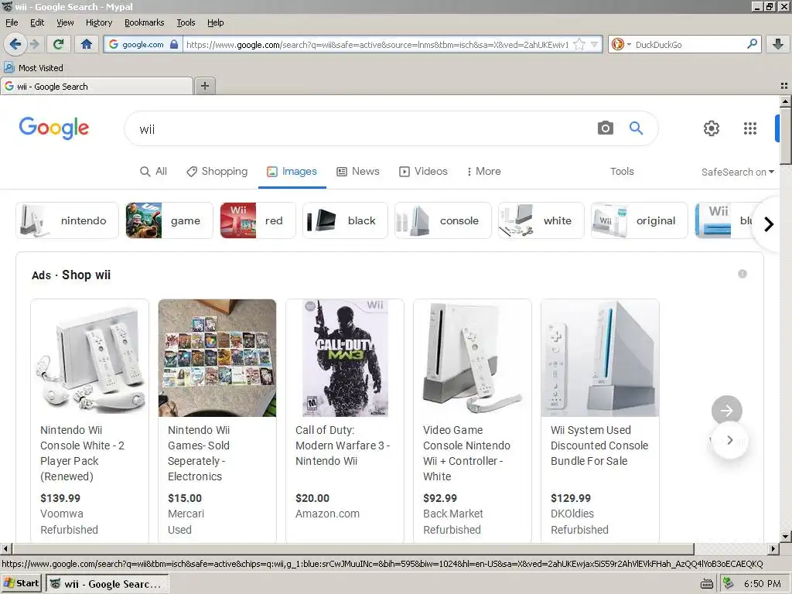Click the search bar magnifier icon
Viewport: 792px width, 594px height.
click(752, 44)
